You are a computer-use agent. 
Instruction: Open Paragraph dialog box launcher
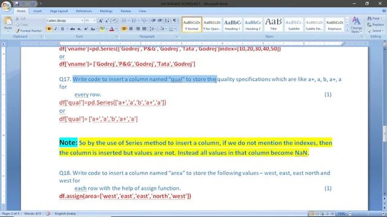pos(177,36)
